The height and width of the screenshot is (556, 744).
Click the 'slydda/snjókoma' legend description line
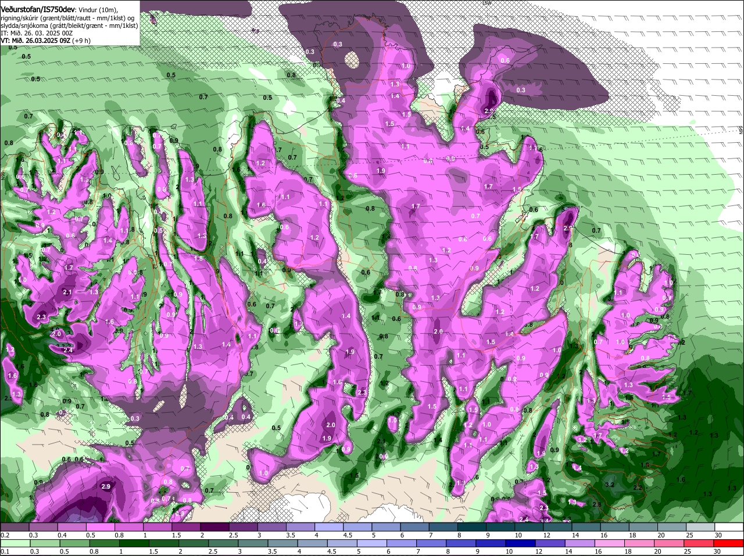click(69, 26)
